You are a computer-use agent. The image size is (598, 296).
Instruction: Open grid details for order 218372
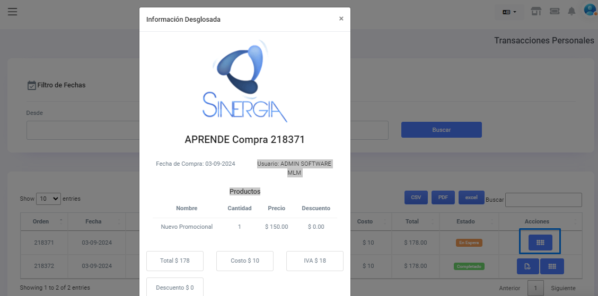pos(552,266)
